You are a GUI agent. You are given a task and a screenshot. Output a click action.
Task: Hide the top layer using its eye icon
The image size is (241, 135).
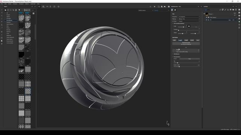[x=204, y=14]
